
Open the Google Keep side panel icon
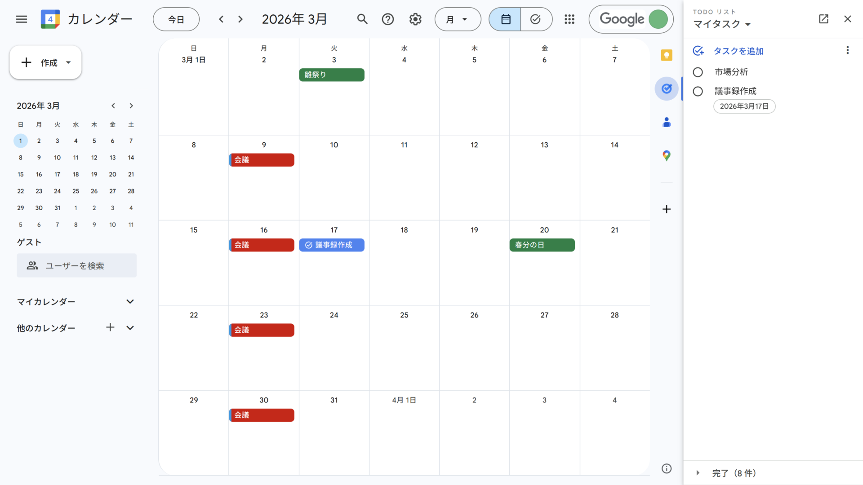(666, 55)
